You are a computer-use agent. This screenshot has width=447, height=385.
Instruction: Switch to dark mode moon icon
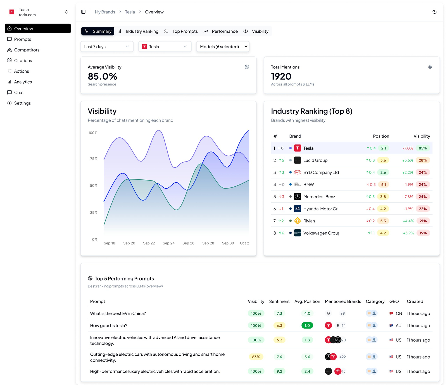click(434, 12)
